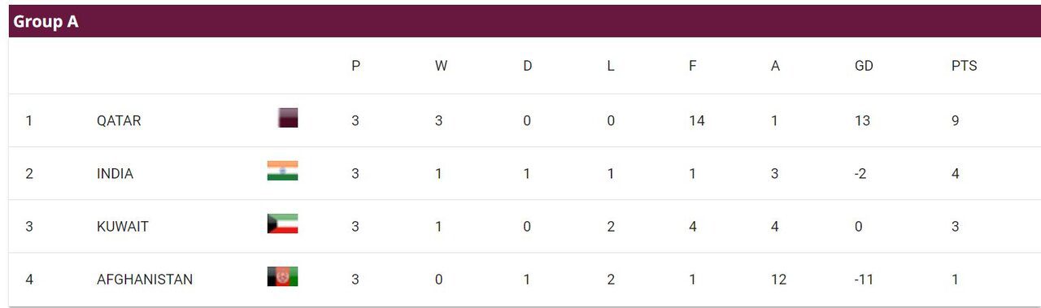Click the Qatar flag icon
This screenshot has height=308, width=1041.
tap(288, 118)
